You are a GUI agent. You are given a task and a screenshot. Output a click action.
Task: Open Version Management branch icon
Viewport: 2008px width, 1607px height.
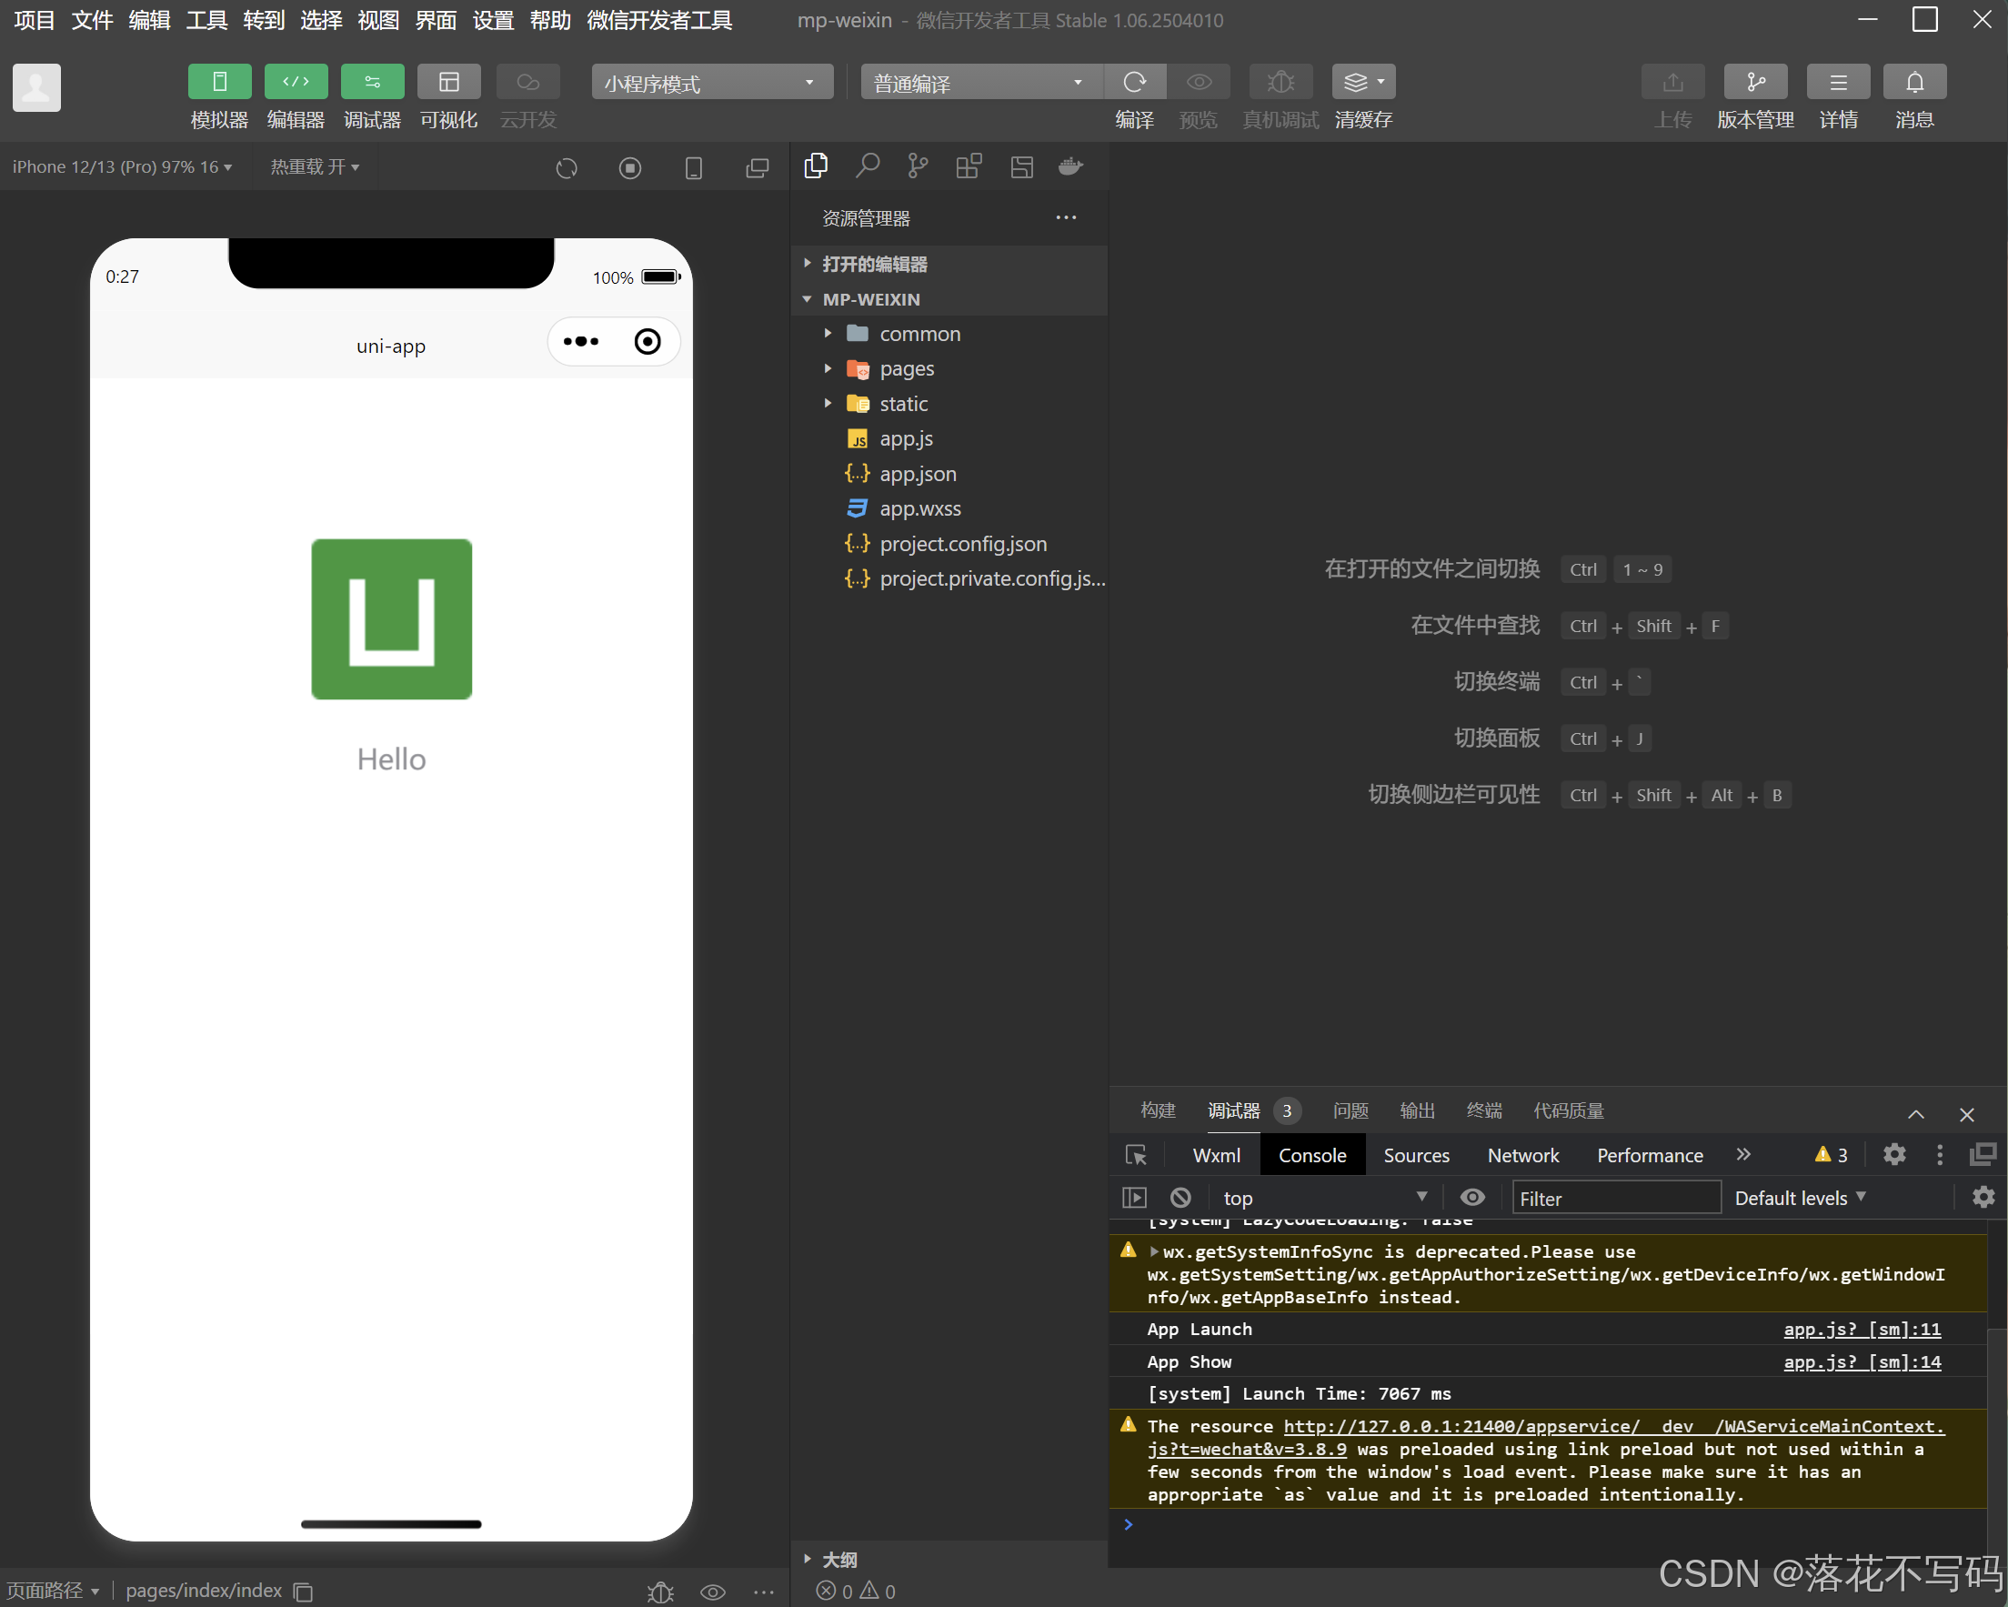[1753, 82]
